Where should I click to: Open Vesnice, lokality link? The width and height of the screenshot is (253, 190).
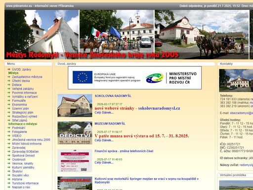coord(23,163)
